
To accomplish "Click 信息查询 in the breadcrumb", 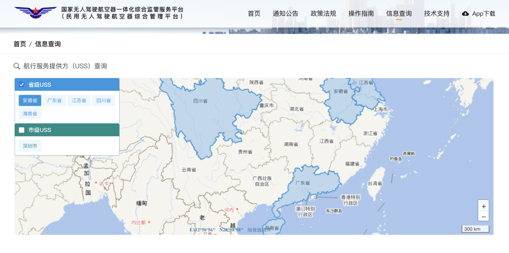I will pos(48,44).
